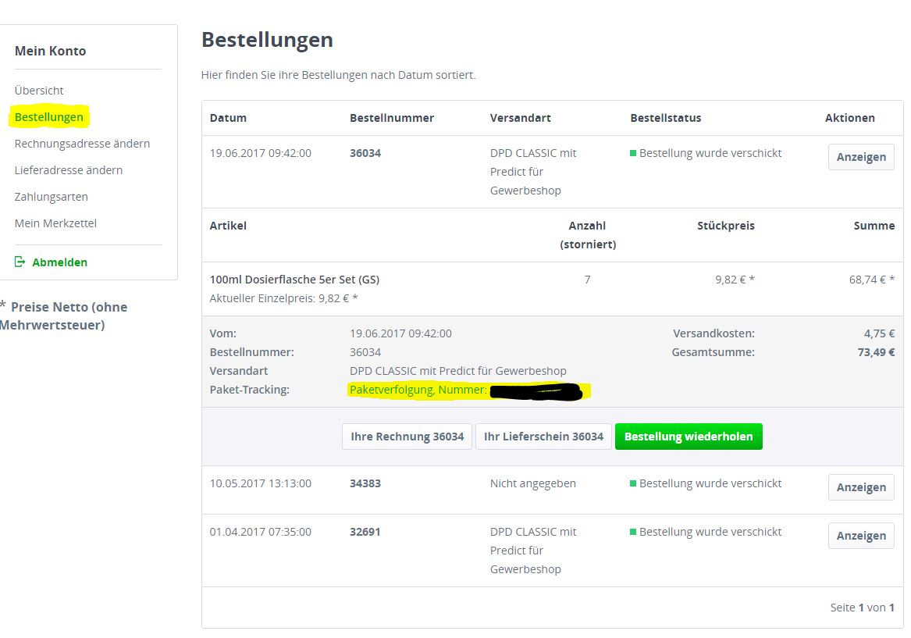The width and height of the screenshot is (911, 638).
Task: Click order number 36034 in the table row
Action: click(365, 153)
